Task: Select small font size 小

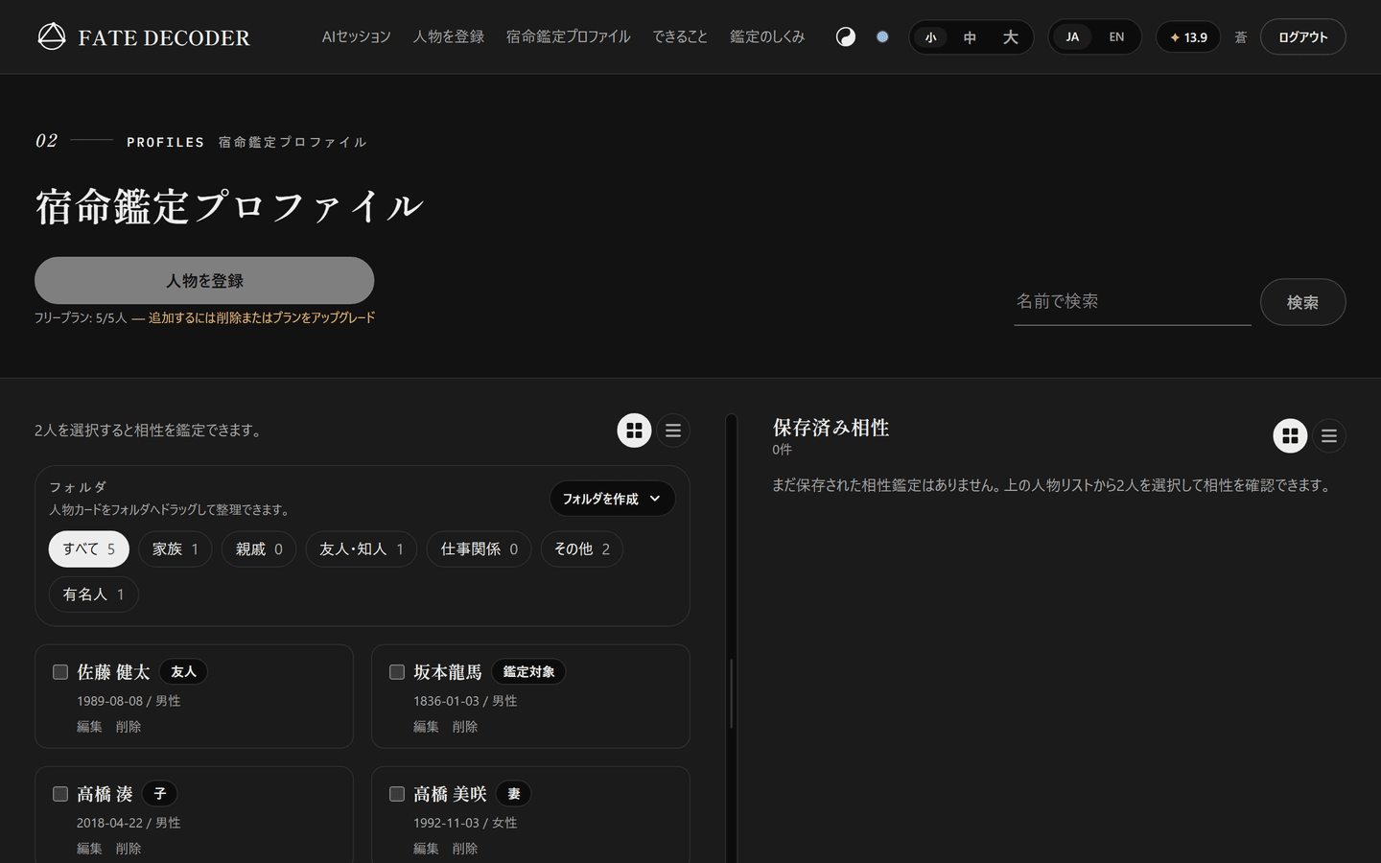Action: [930, 37]
